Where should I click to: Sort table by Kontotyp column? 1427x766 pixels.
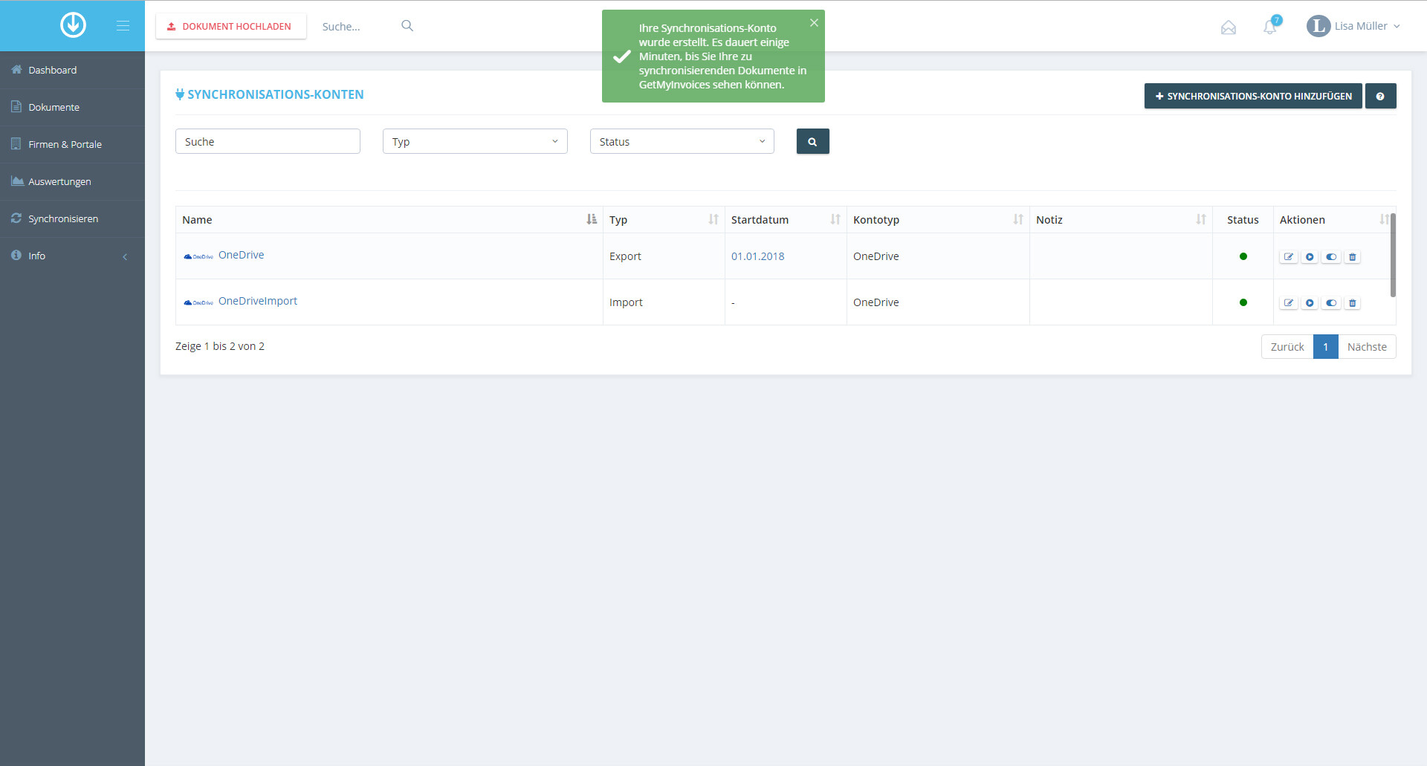[938, 220]
